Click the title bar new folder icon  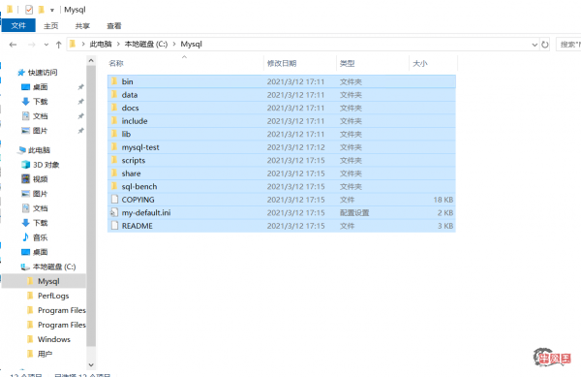(x=42, y=10)
